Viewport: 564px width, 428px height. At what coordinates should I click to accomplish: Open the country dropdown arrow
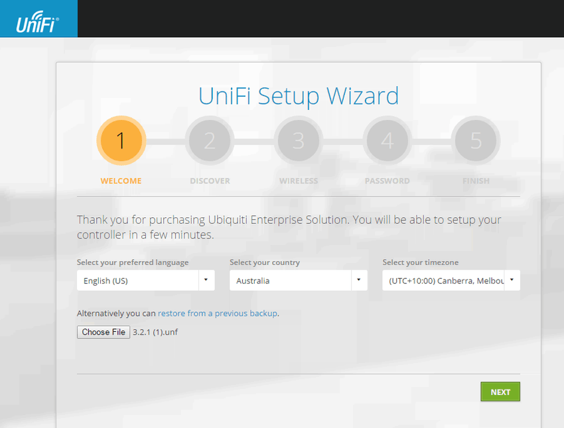tap(359, 280)
